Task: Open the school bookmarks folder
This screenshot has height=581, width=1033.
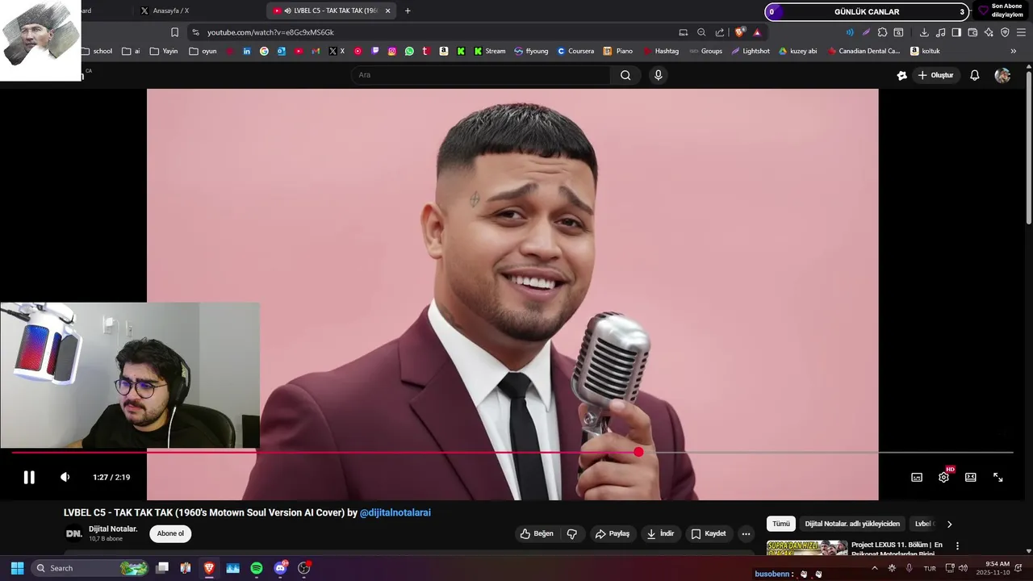Action: [x=97, y=51]
